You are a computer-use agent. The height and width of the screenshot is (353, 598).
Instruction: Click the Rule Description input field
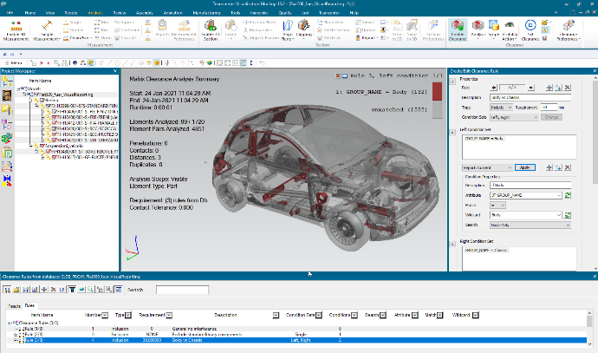[530, 98]
